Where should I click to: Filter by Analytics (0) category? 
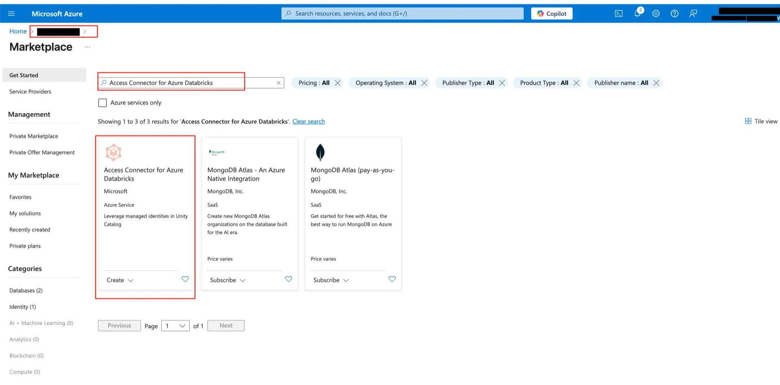(24, 339)
